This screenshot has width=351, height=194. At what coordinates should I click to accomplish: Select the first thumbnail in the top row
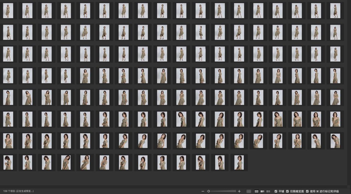click(x=8, y=11)
